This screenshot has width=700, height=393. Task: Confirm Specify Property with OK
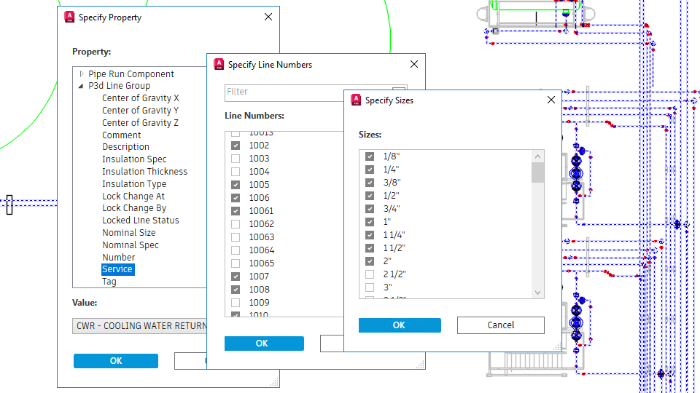click(x=116, y=361)
